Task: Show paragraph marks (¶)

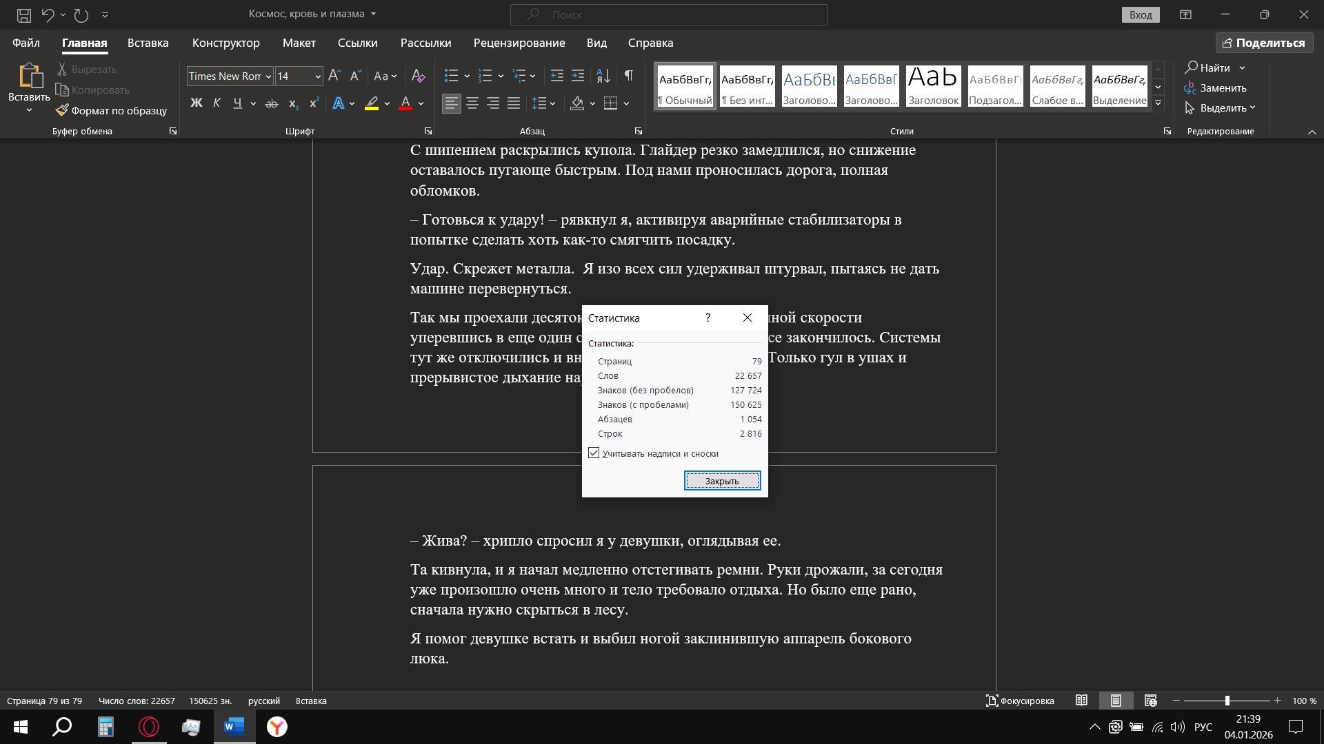Action: click(x=628, y=76)
